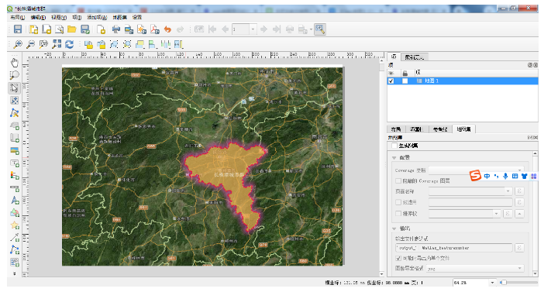Click the Duplicate Layout icon
Viewport: 551px width, 292px height.
(46, 29)
